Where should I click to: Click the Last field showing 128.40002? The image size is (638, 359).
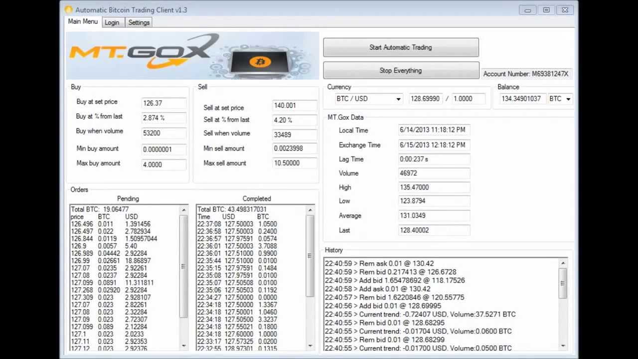click(434, 230)
